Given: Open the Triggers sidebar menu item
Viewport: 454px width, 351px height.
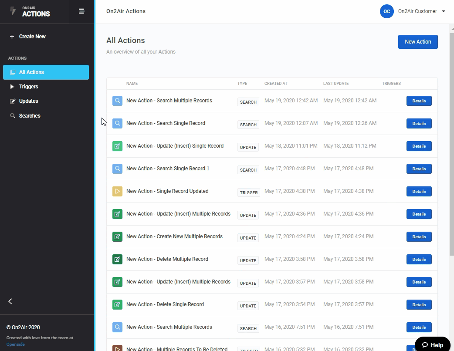Looking at the screenshot, I should (28, 87).
